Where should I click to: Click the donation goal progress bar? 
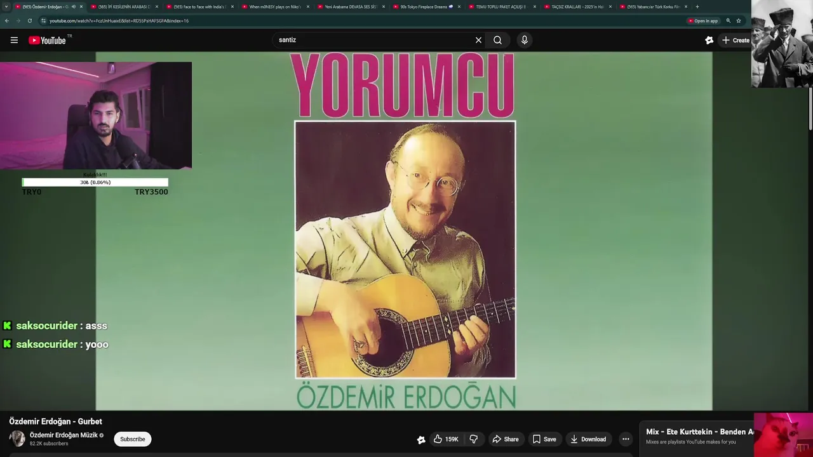(x=95, y=182)
